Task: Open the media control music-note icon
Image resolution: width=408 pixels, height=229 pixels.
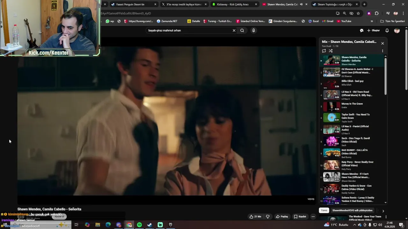Action: pos(388,13)
